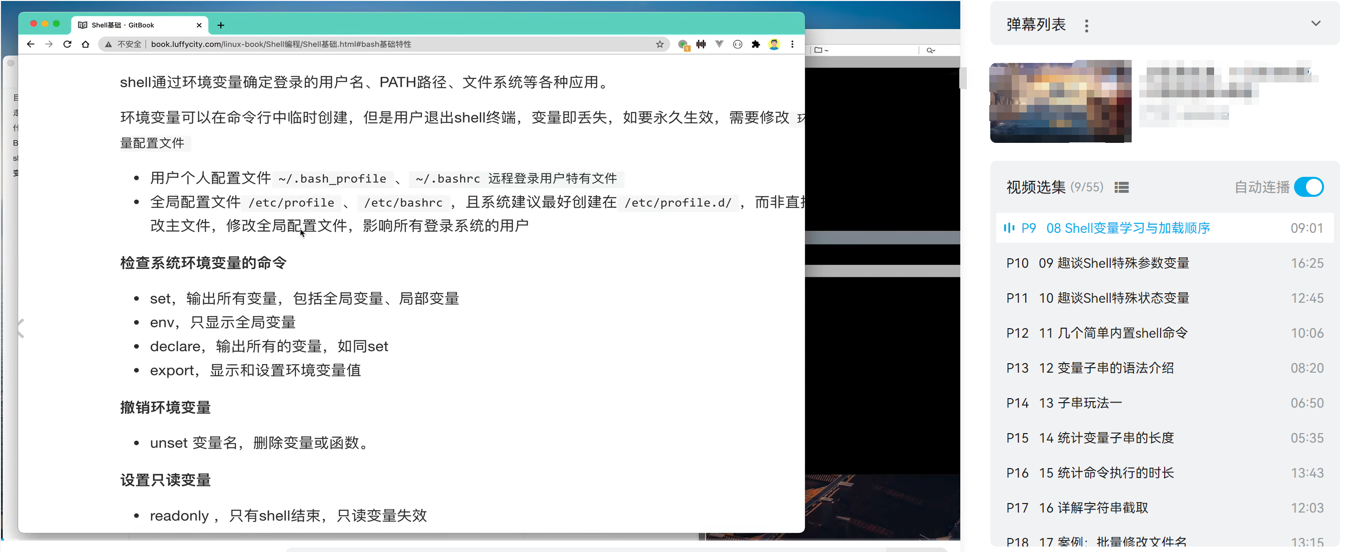Reload the GitBook page
This screenshot has height=552, width=1366.
pos(67,44)
